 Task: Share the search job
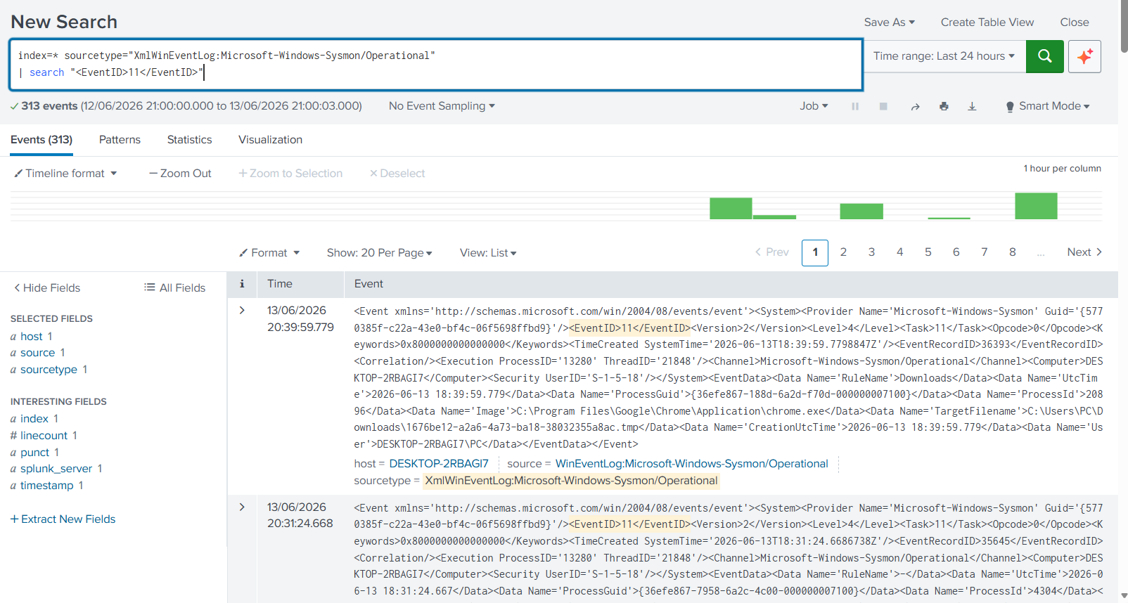[x=915, y=106]
